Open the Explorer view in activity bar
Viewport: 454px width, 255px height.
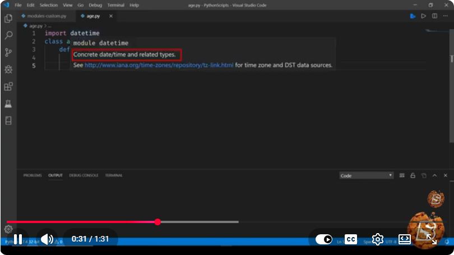(x=8, y=18)
